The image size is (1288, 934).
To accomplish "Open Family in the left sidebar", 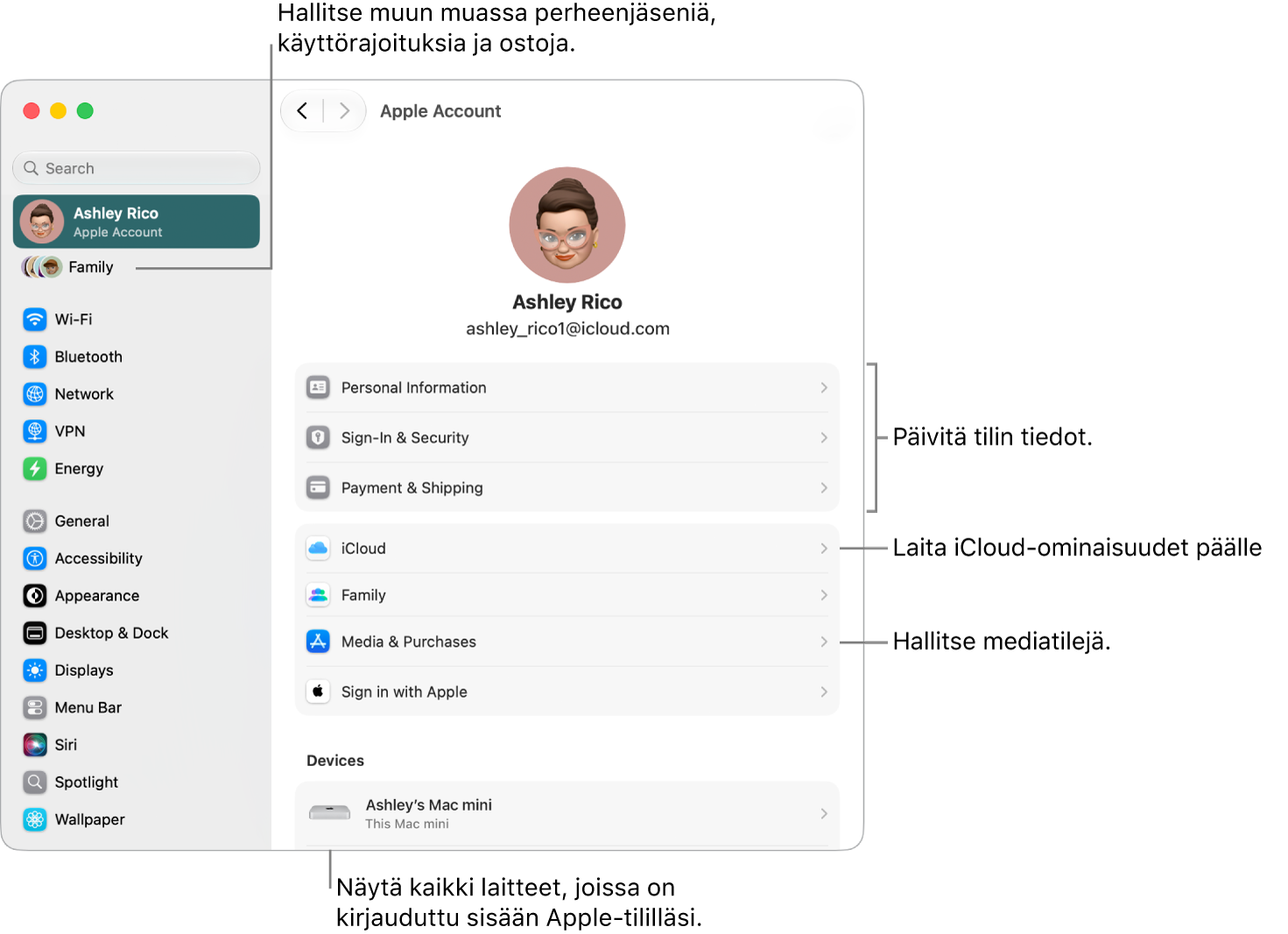I will tap(68, 267).
